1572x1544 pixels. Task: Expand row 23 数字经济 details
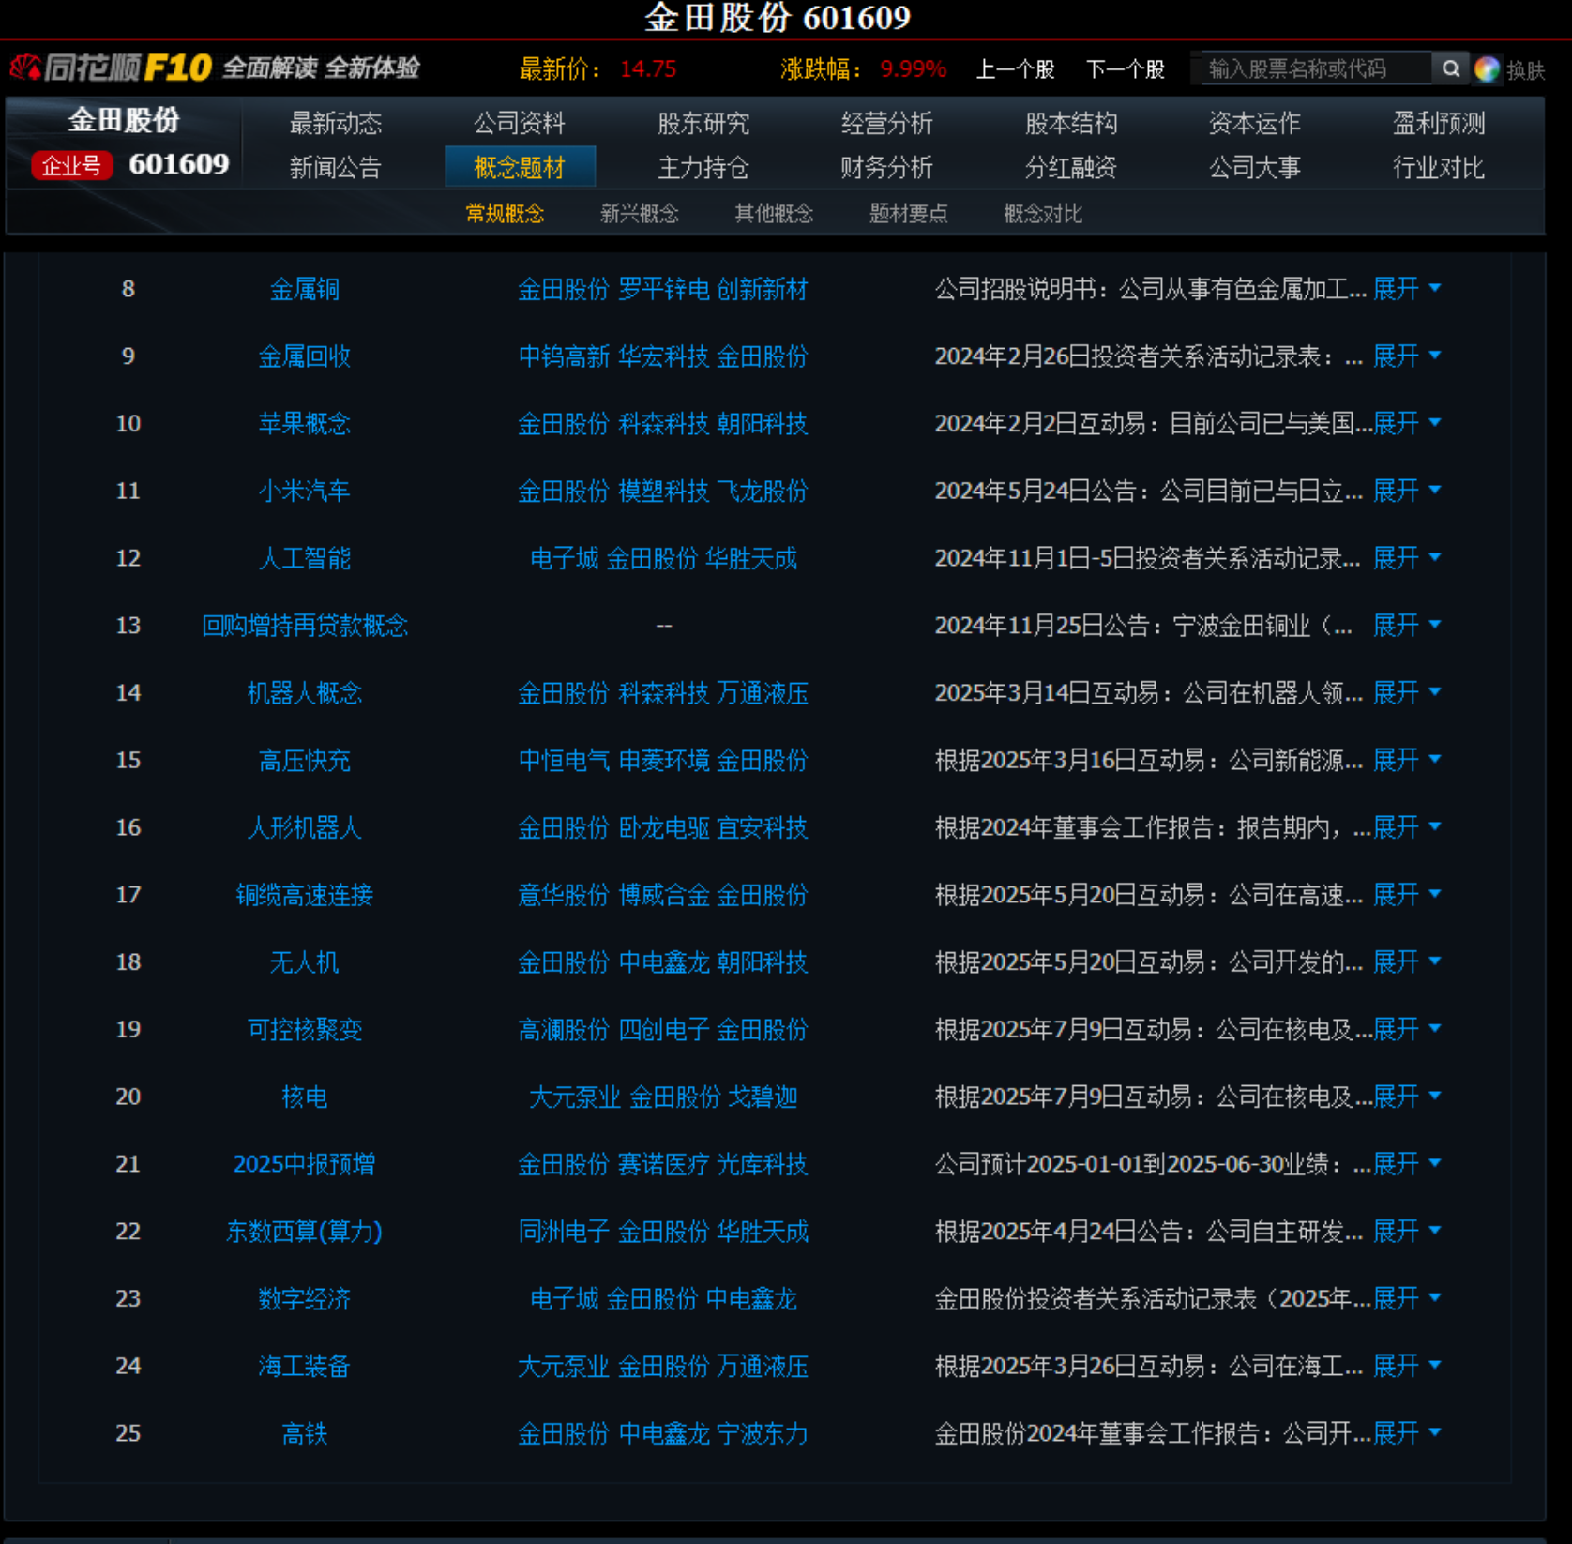tap(1406, 1299)
